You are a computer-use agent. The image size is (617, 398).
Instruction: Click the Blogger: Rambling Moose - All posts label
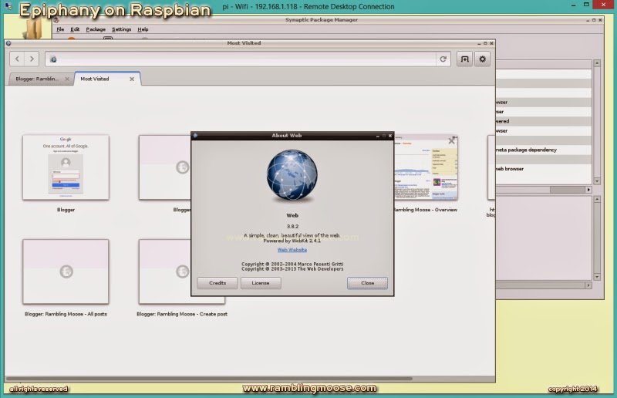pyautogui.click(x=66, y=314)
